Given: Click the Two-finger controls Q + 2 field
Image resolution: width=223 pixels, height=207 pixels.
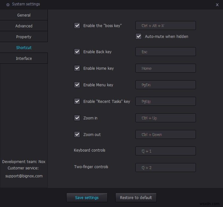Looking at the screenshot, I should 166,168.
